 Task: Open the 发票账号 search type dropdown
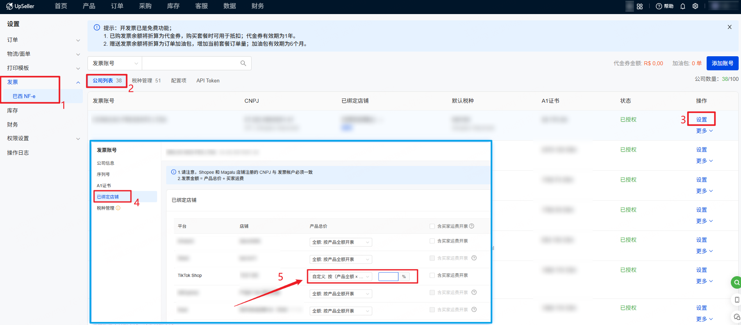point(115,63)
